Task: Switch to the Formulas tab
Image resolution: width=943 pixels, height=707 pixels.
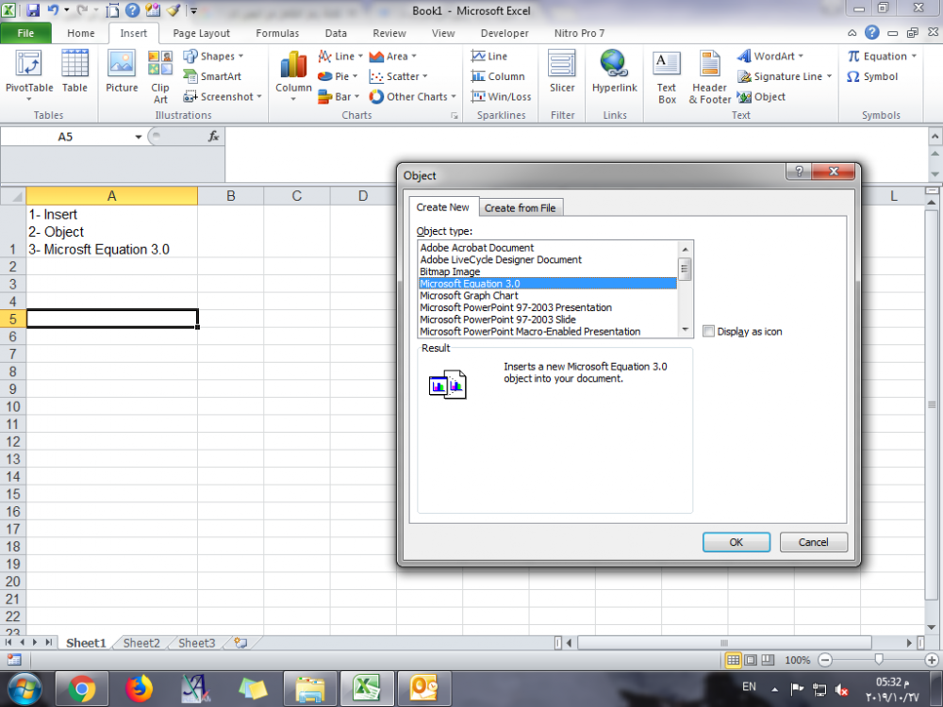Action: pos(277,33)
